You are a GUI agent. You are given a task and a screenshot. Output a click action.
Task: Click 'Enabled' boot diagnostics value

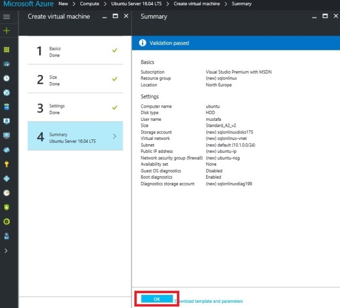214,177
